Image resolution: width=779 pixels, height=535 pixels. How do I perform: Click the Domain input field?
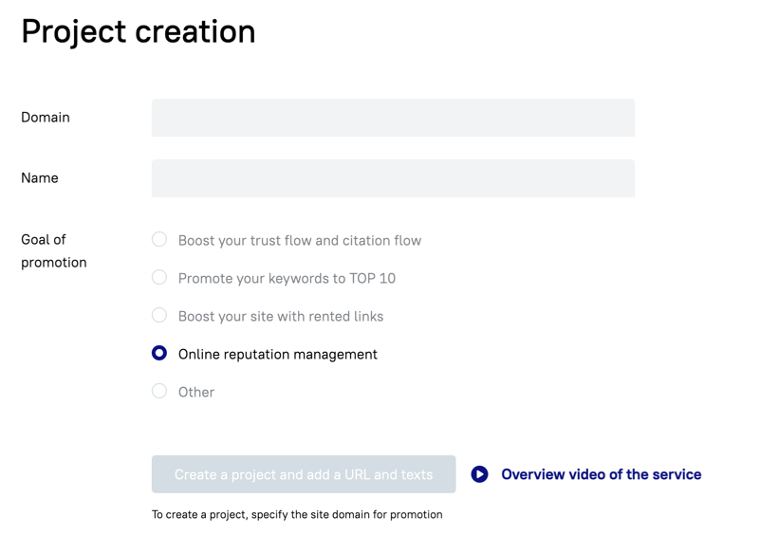click(x=393, y=118)
